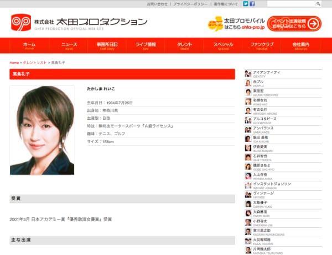
Task: Open 入山杏奈 talent link
Action: (260, 175)
